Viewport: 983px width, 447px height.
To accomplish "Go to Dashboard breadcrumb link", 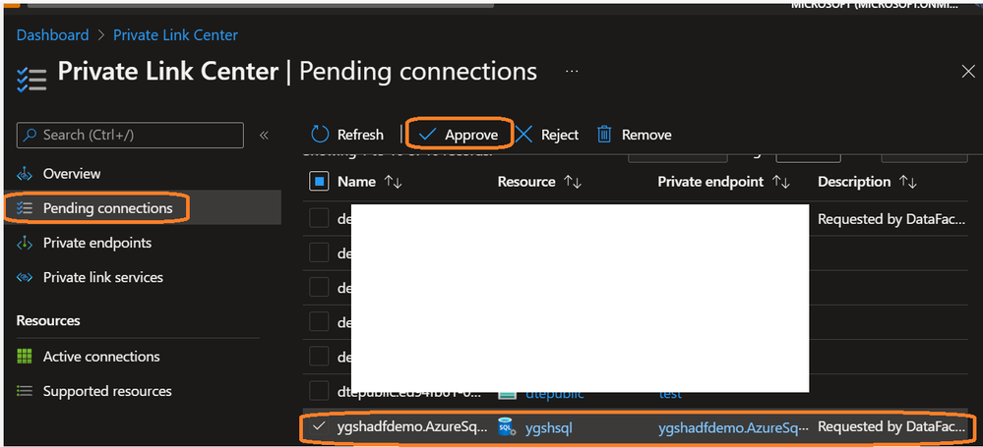I will point(52,35).
